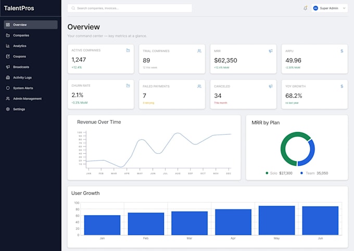The width and height of the screenshot is (354, 251).
Task: Click the May bar in User Growth
Action: coord(277,220)
